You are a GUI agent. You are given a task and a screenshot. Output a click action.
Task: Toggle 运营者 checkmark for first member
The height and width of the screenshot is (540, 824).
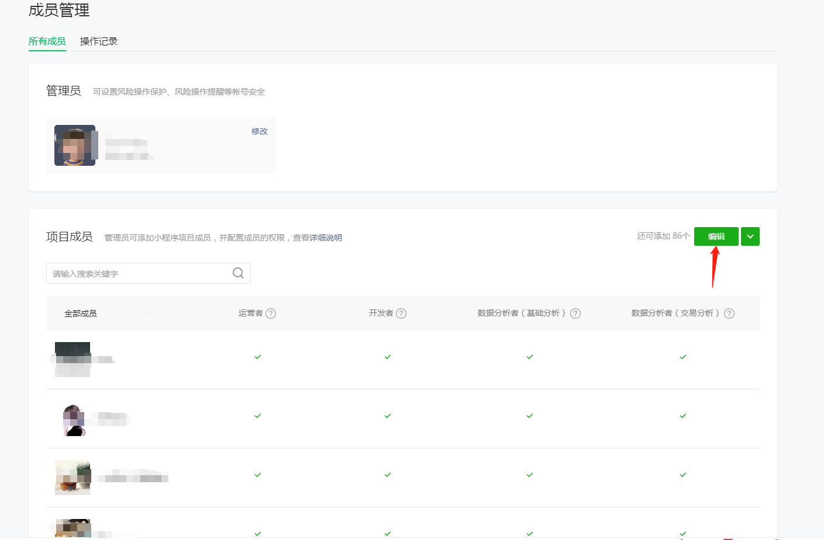click(x=258, y=357)
